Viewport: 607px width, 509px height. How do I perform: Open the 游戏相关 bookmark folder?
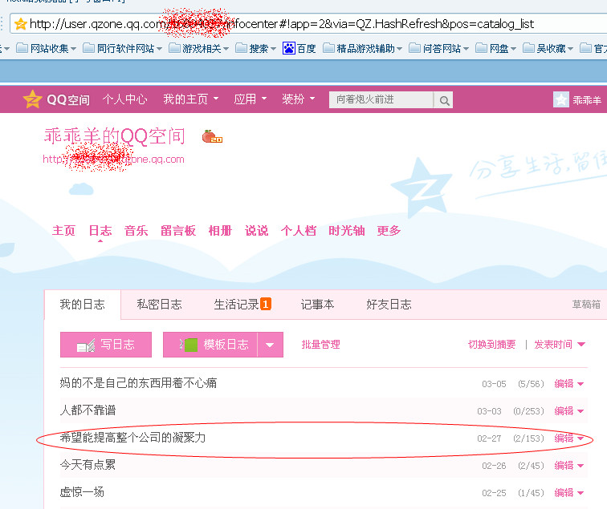(199, 49)
